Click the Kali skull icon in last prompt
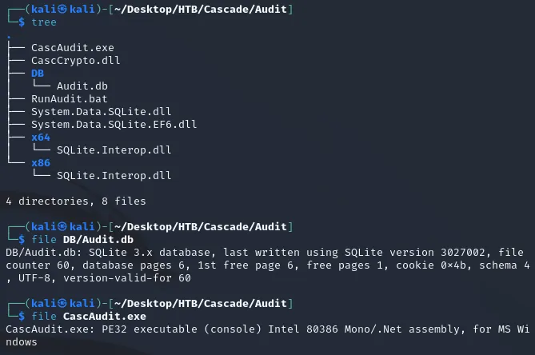 (62, 303)
